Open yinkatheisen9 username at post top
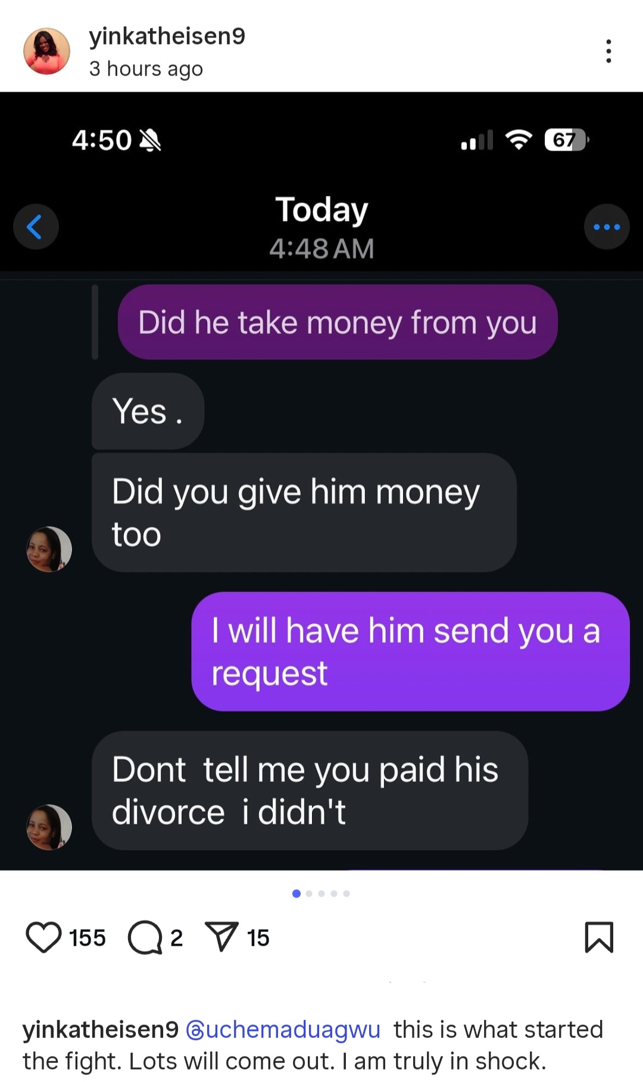 (167, 36)
